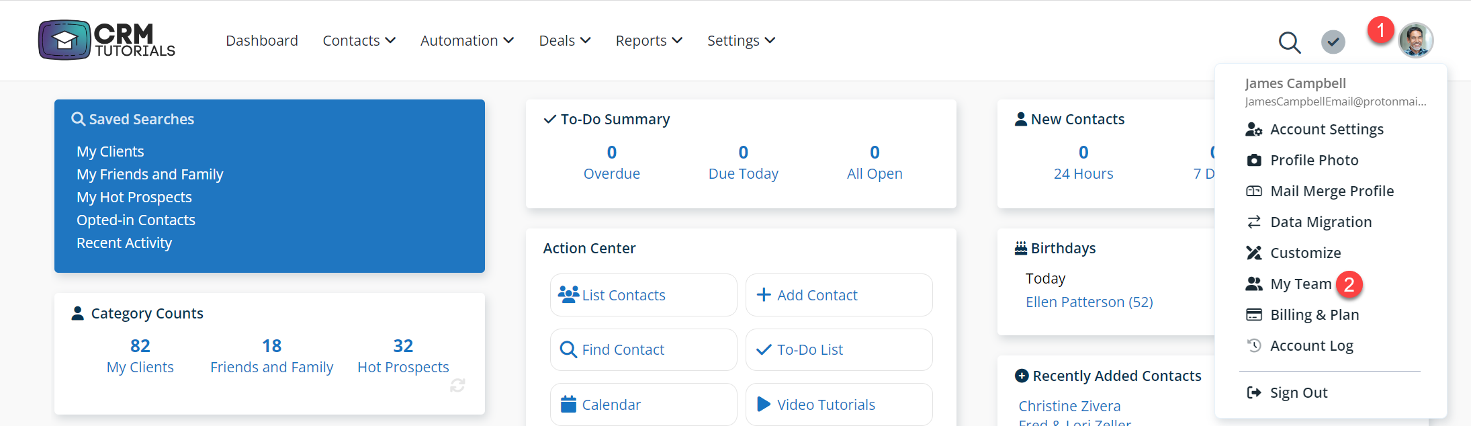This screenshot has height=426, width=1471.
Task: Click the Sign Out arrow icon
Action: 1253,393
